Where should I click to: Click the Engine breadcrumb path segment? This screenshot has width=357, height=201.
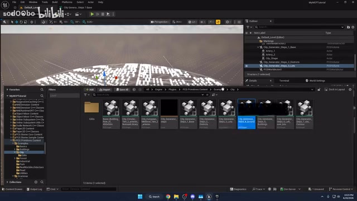(x=158, y=89)
